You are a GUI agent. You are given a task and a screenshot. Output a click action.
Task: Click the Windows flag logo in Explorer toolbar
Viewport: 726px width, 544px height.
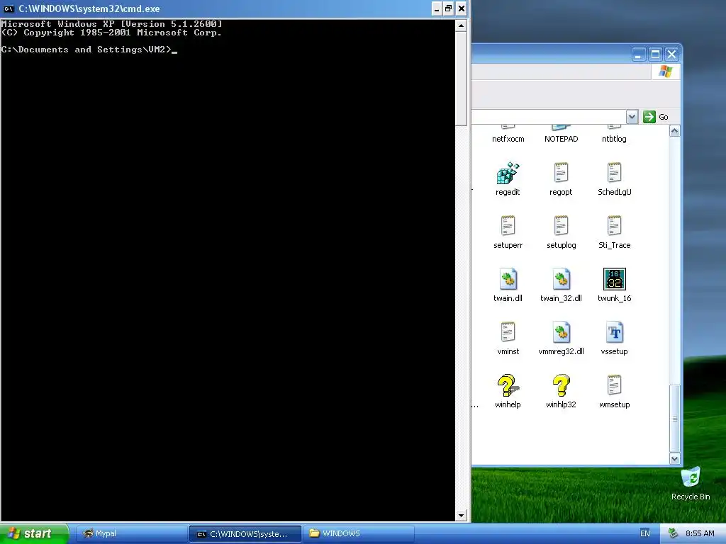pos(665,72)
